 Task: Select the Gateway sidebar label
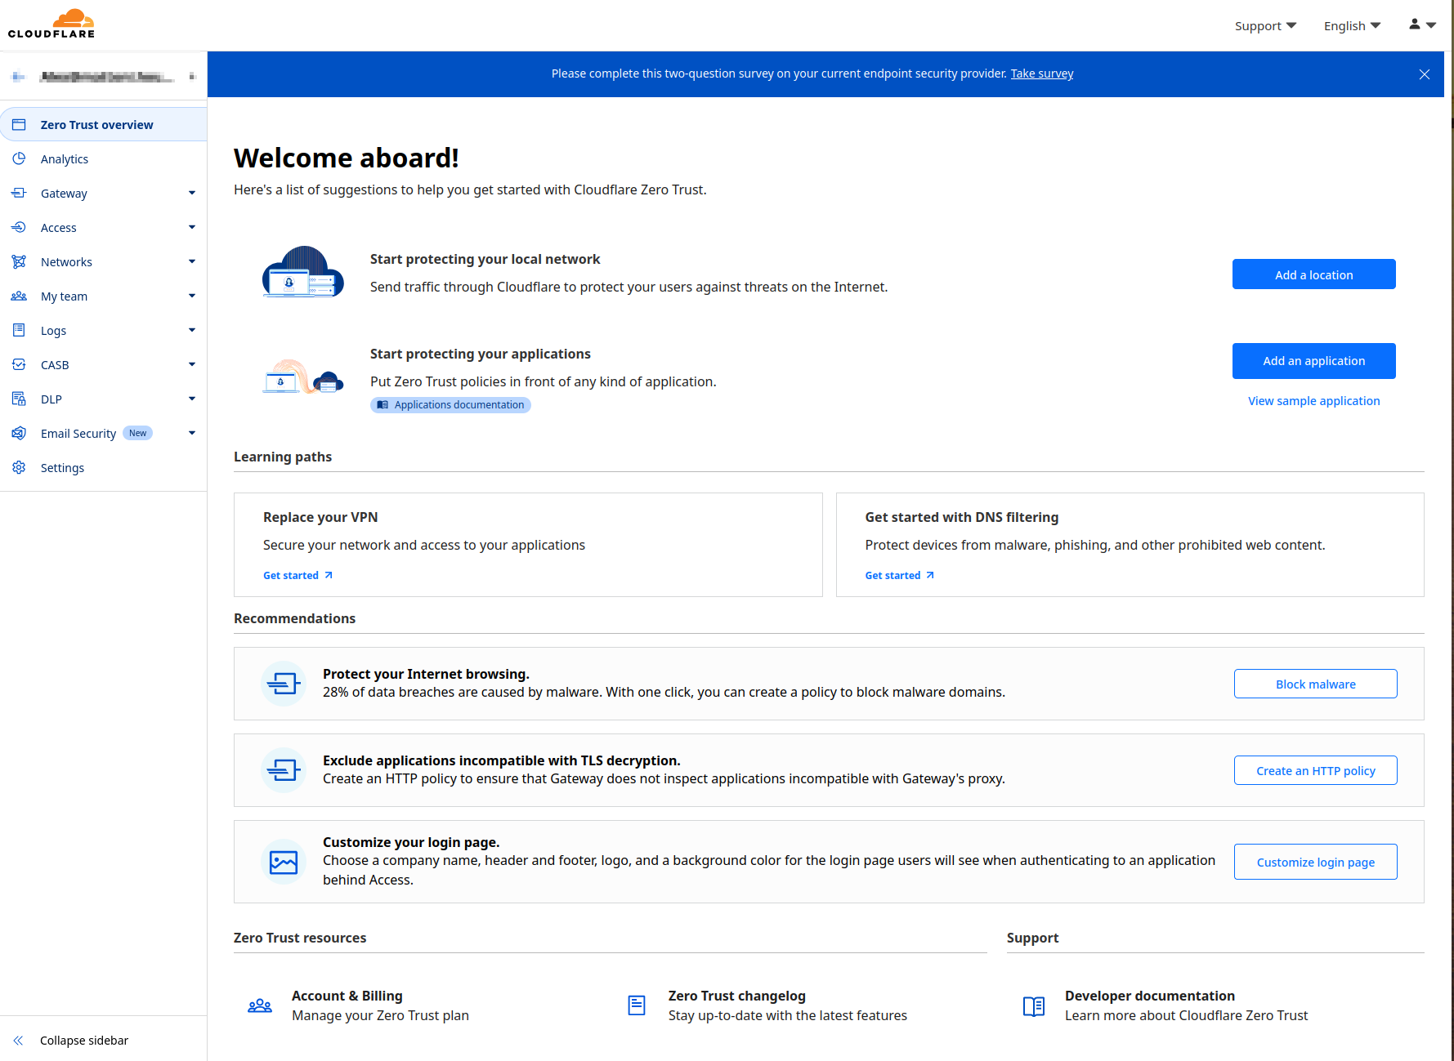64,194
